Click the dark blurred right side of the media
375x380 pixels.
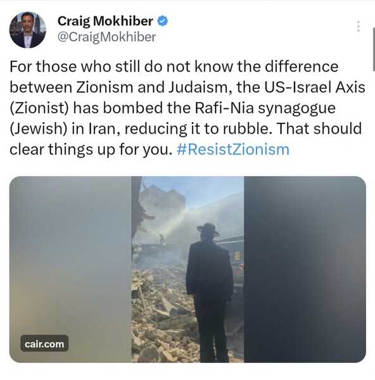[x=305, y=269]
